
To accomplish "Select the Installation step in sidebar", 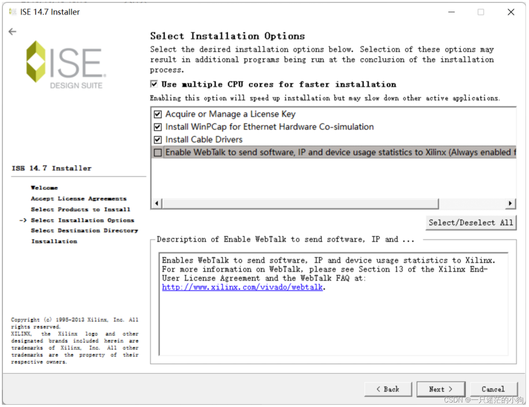I will click(x=54, y=241).
